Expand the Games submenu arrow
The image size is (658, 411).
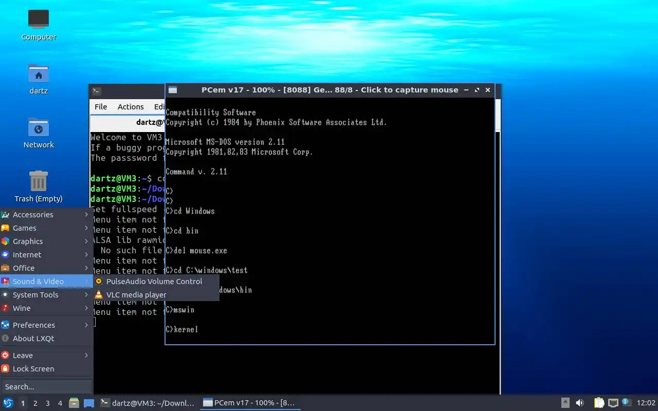86,228
